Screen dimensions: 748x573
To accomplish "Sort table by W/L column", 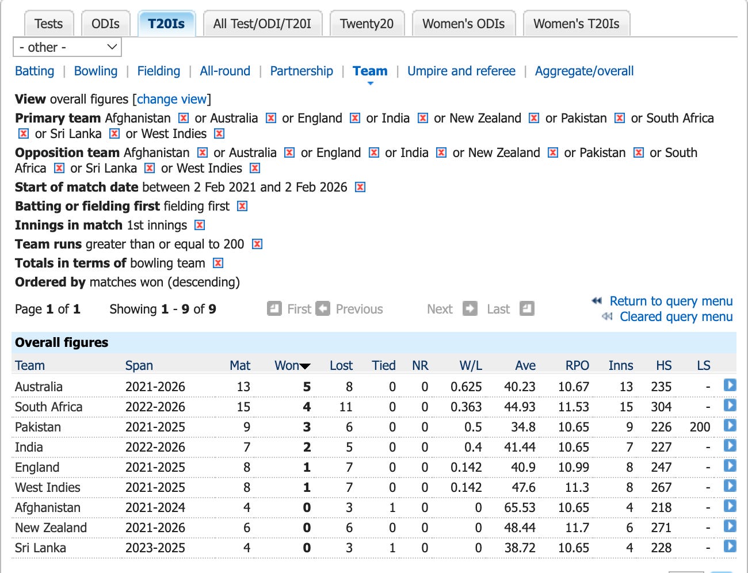I will (x=471, y=365).
